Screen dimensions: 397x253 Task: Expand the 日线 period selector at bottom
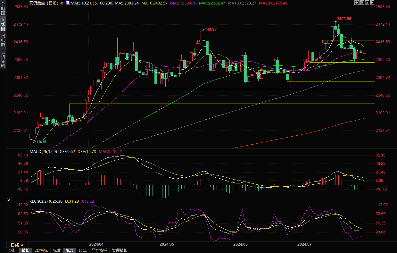tap(18, 245)
